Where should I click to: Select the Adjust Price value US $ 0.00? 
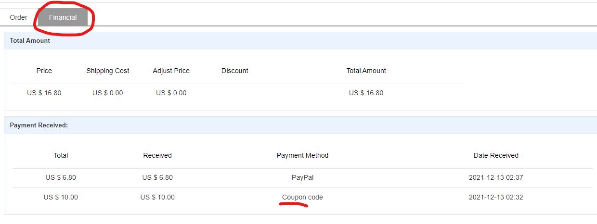pyautogui.click(x=171, y=93)
